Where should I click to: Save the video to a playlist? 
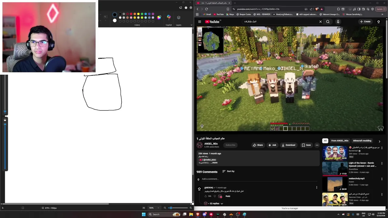[x=306, y=145]
